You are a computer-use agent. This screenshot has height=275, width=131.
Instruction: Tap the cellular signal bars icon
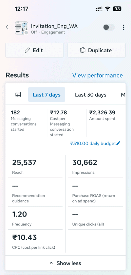pyautogui.click(x=99, y=9)
